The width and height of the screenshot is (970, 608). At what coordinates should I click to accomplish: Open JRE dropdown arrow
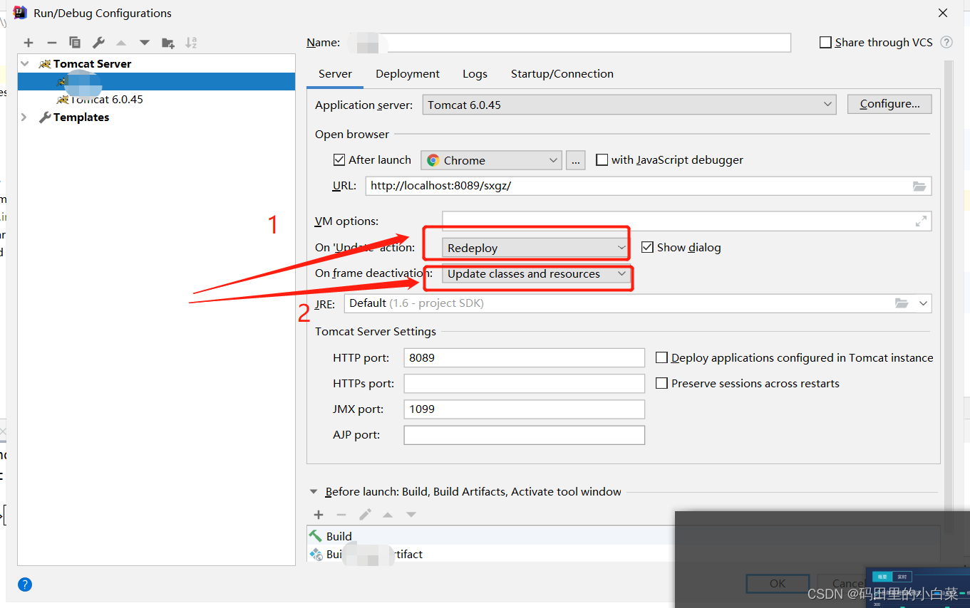[x=924, y=303]
